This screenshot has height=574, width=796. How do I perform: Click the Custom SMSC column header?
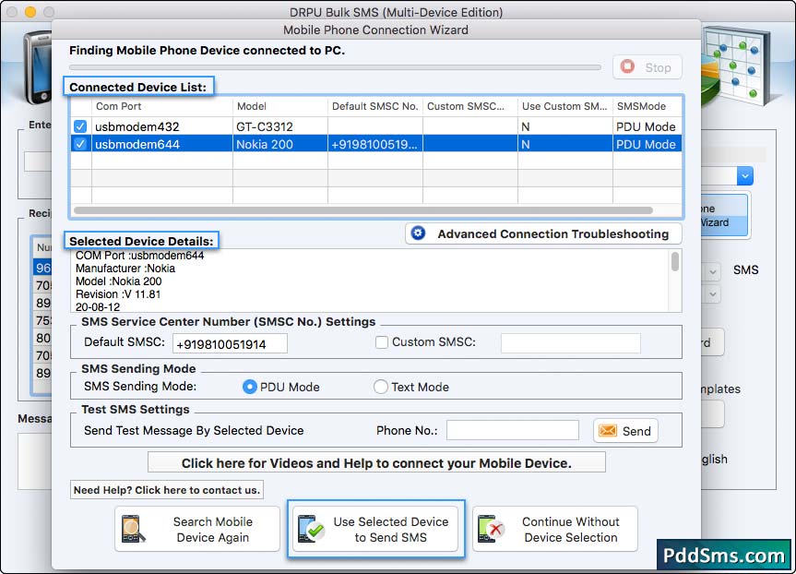[x=470, y=106]
